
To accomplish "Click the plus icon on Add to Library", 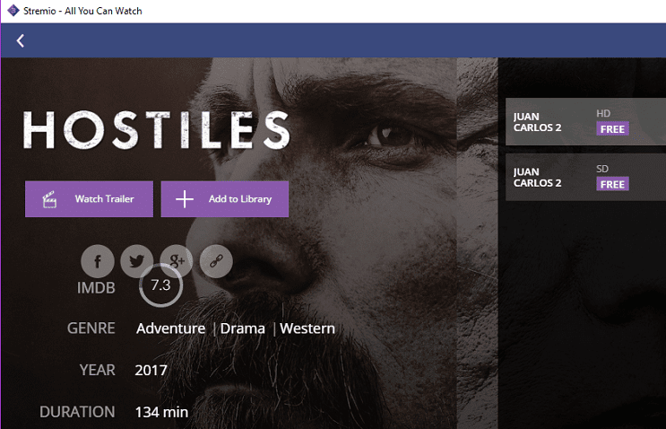I will pos(185,199).
